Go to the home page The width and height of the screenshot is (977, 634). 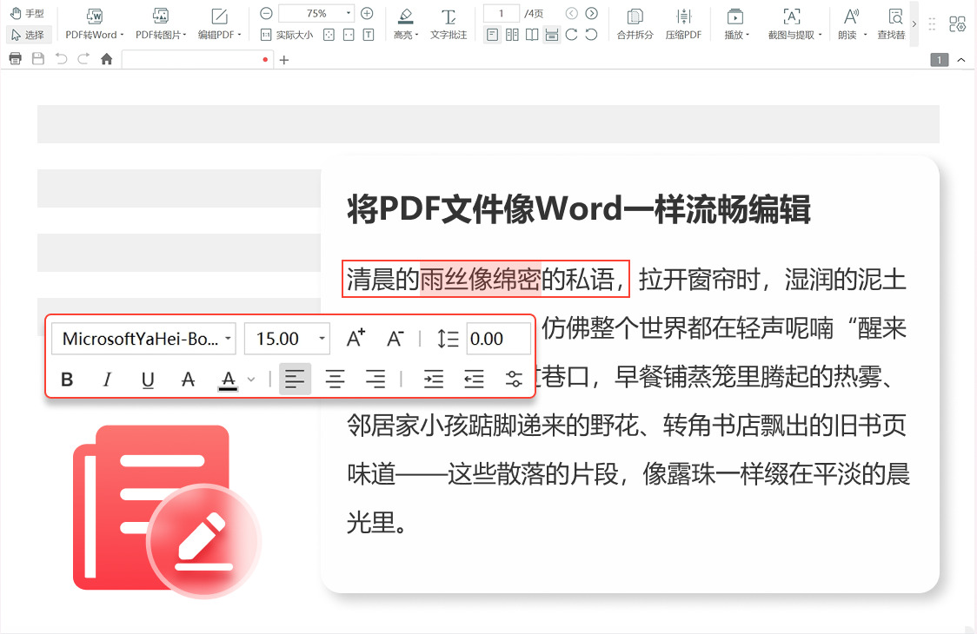pyautogui.click(x=107, y=59)
